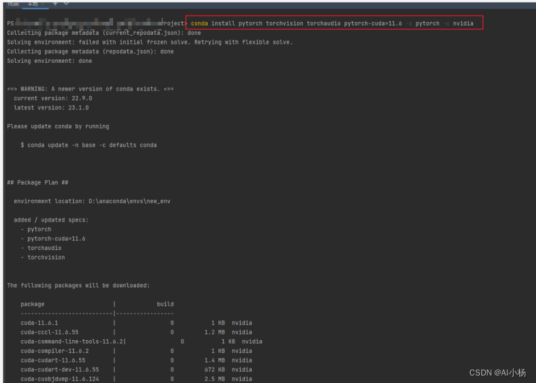Click the "build" column header

[165, 304]
